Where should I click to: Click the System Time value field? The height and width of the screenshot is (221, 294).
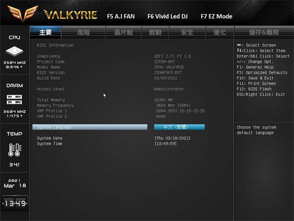click(166, 143)
